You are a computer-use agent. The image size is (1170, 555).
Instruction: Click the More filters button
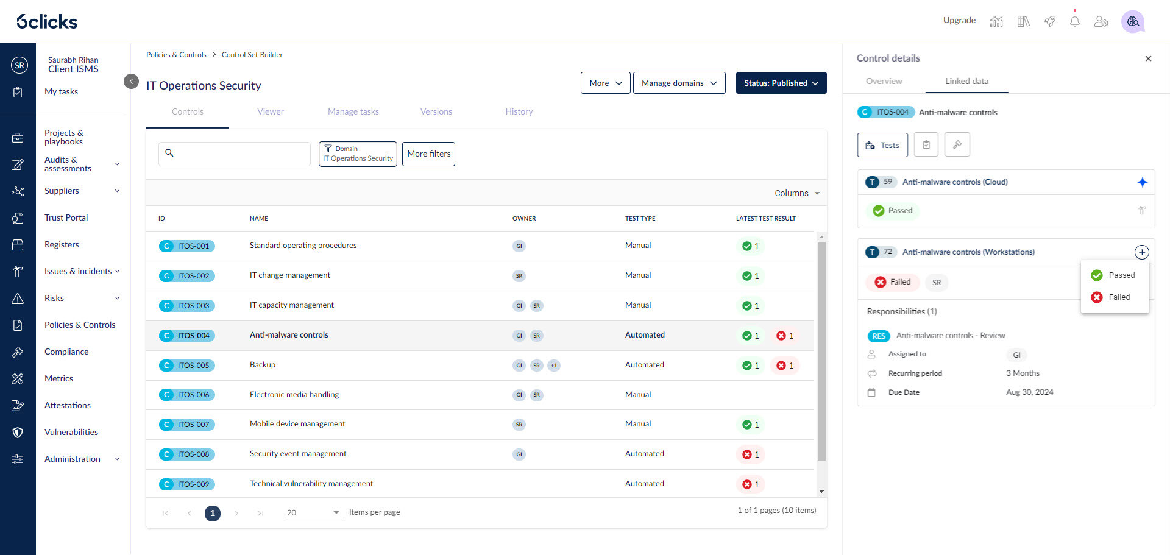428,154
